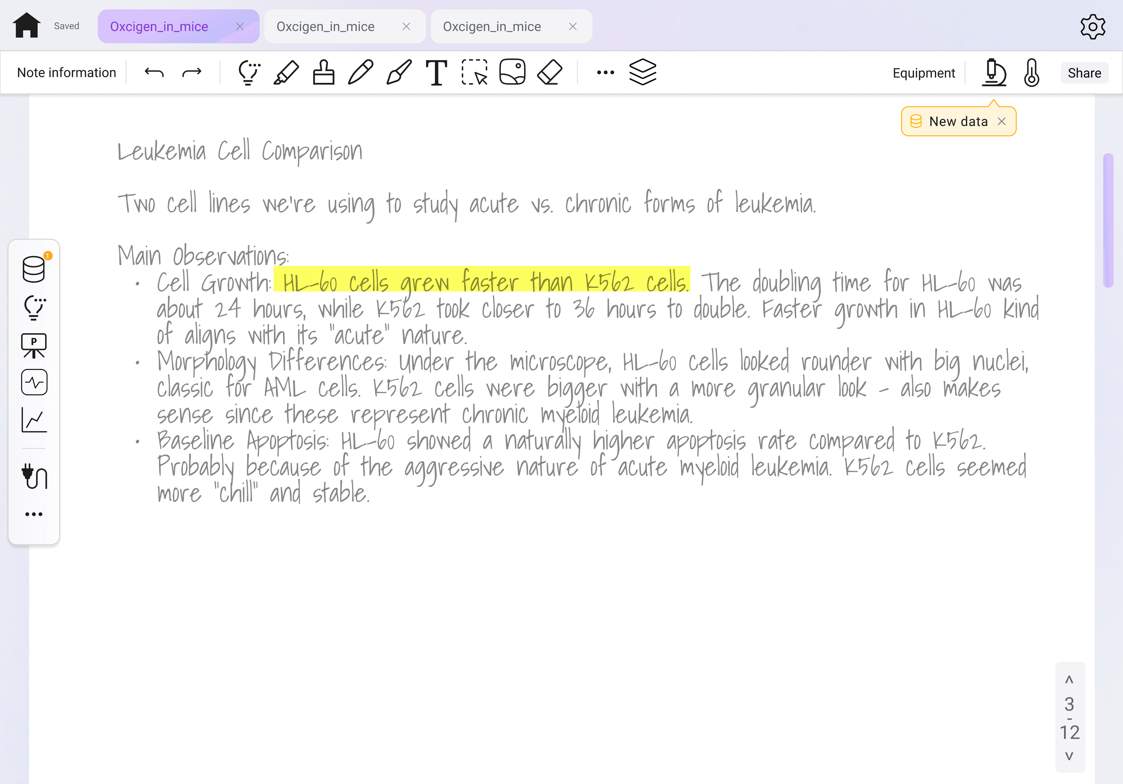Open the settings gear
Image resolution: width=1123 pixels, height=784 pixels.
[1093, 26]
